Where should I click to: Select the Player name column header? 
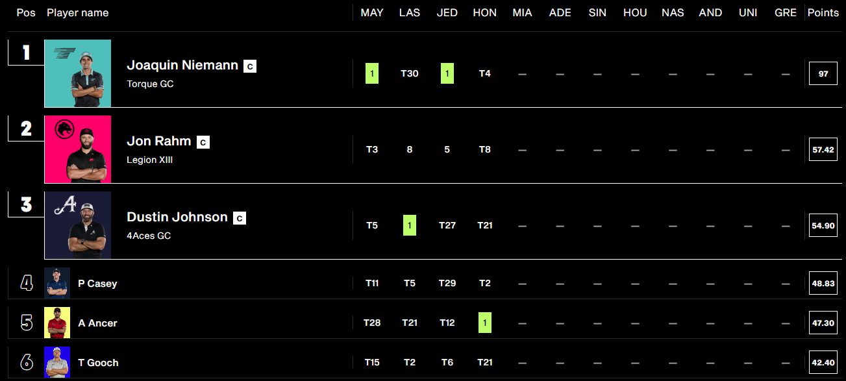click(78, 13)
